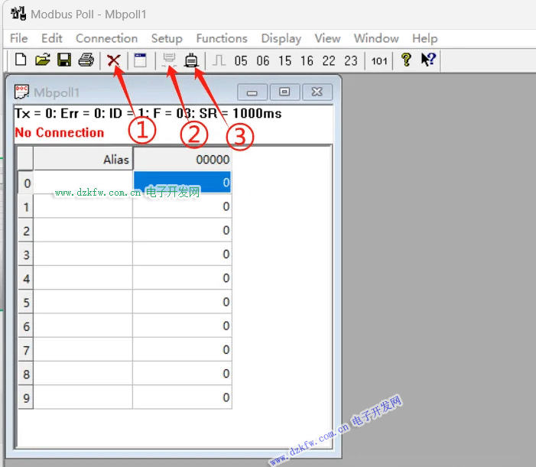Maximize the Mbpoll1 child window
The image size is (536, 467).
click(x=284, y=92)
